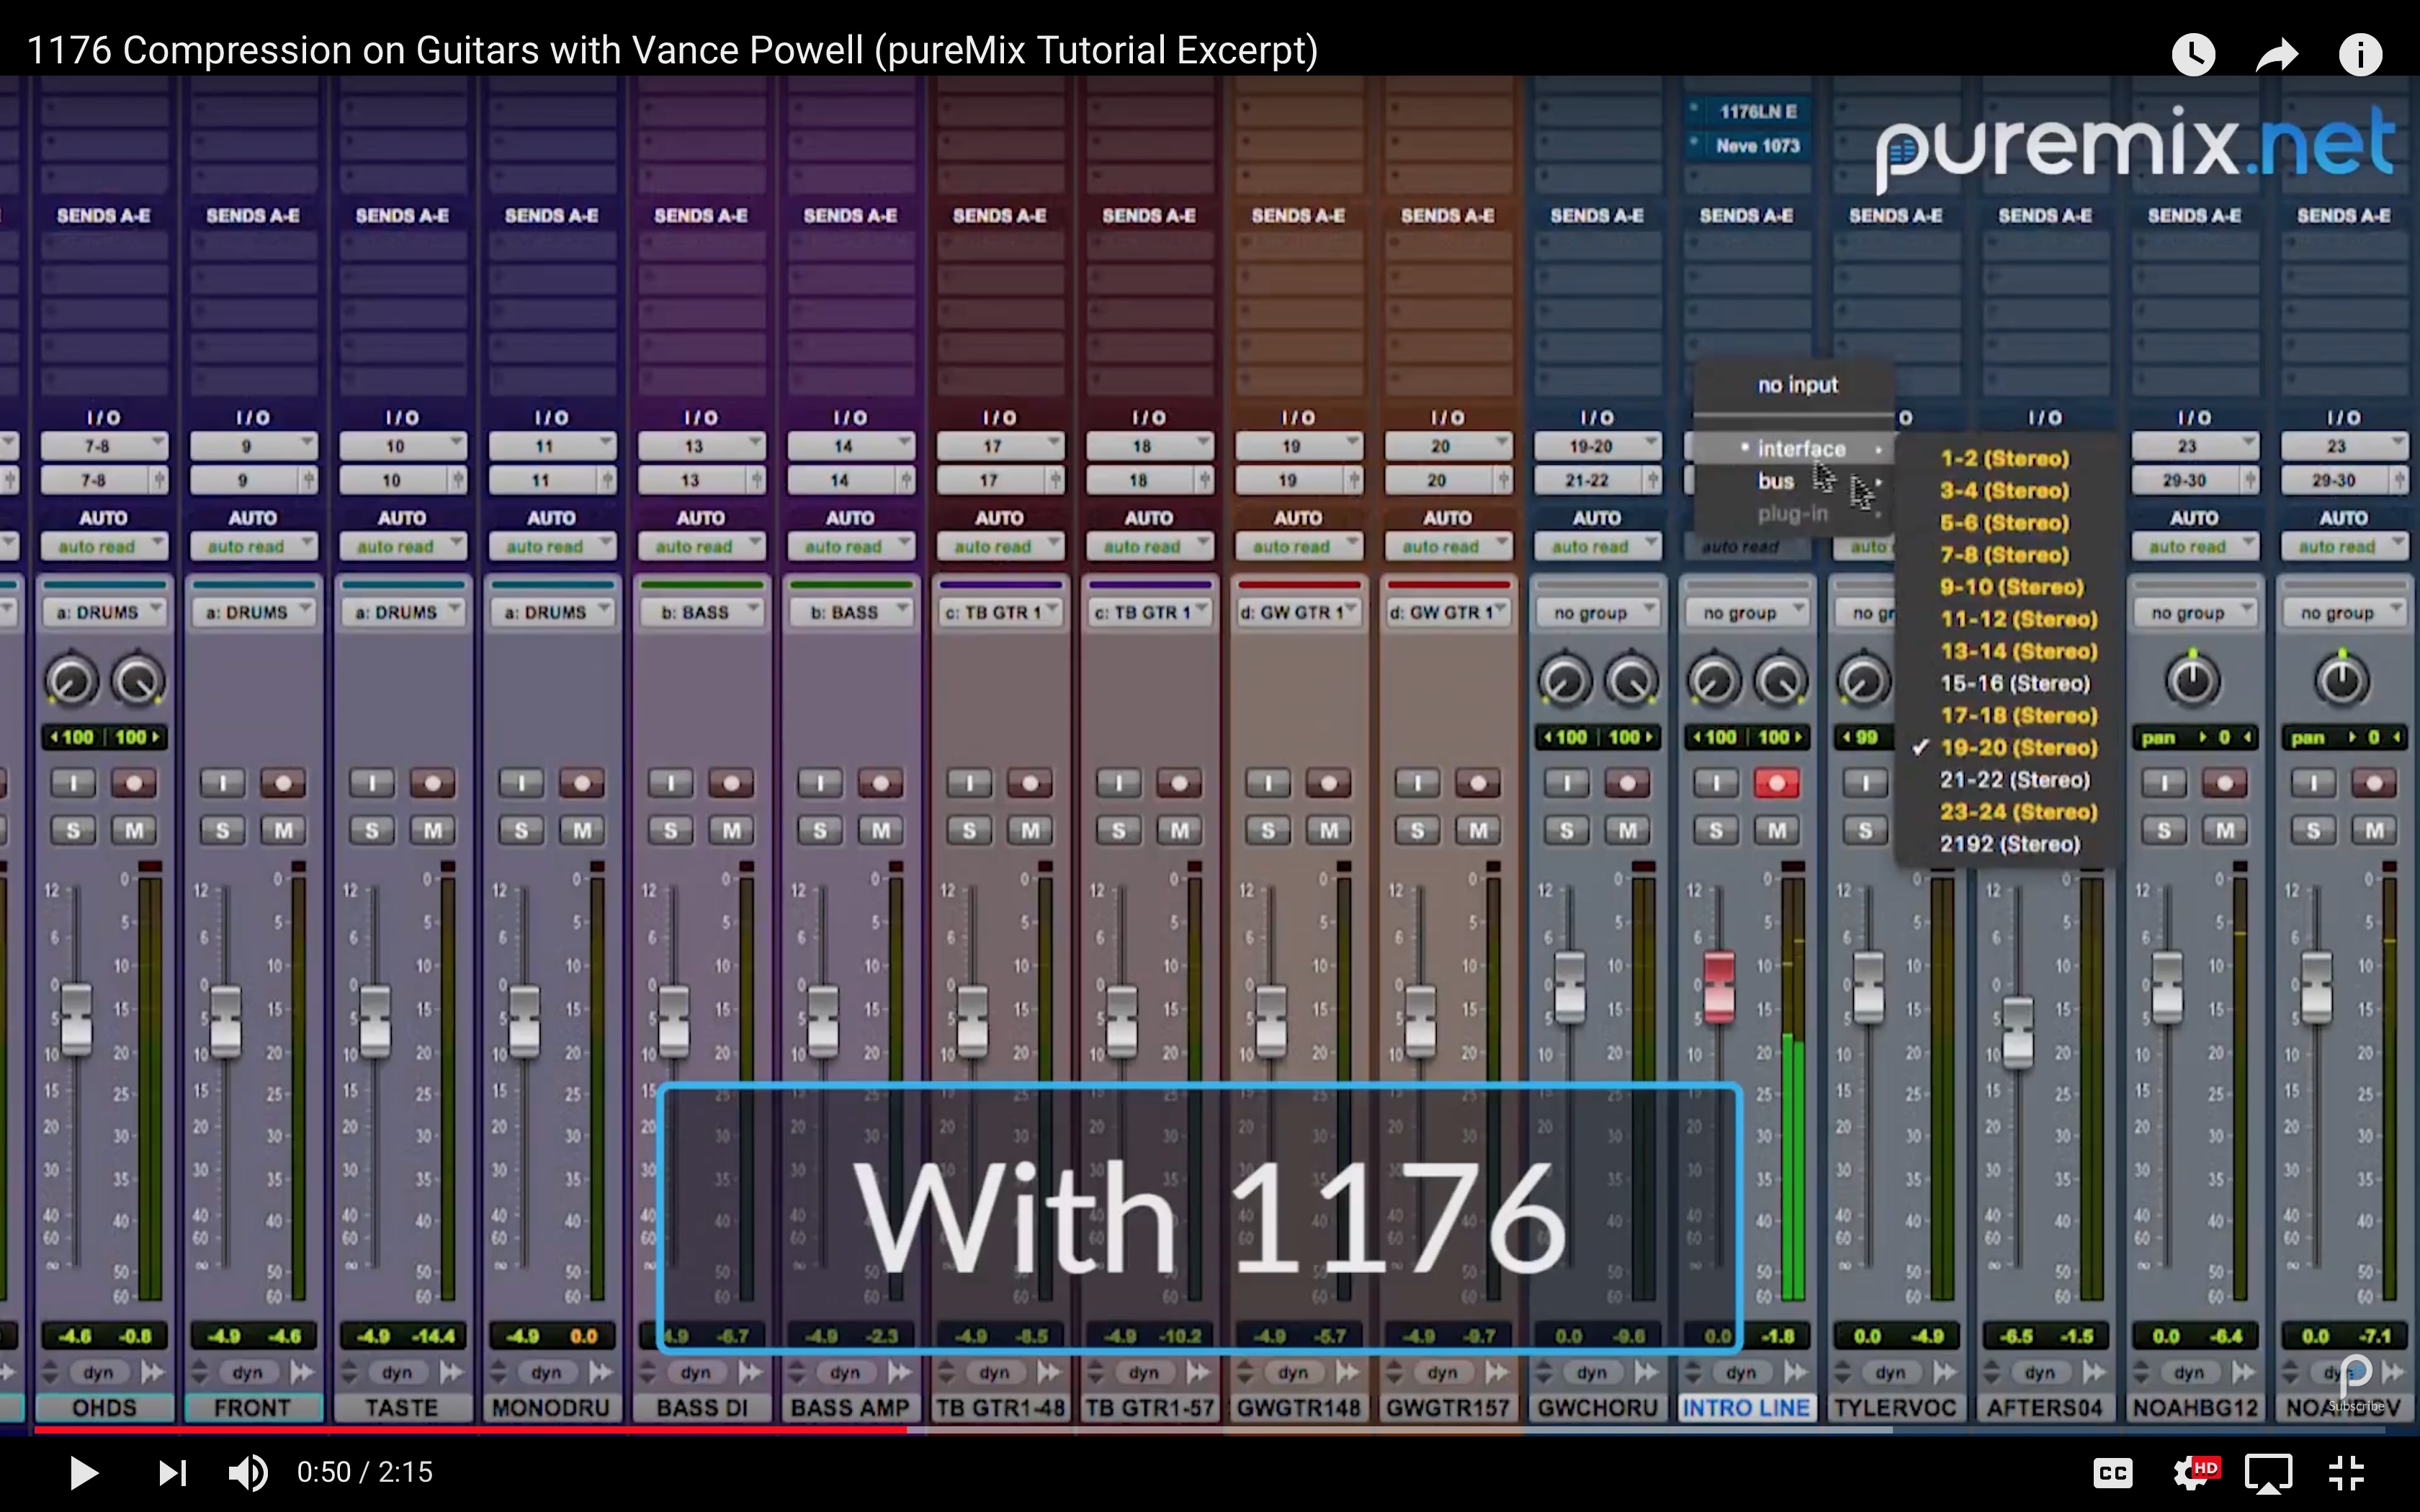Open OHDS input selector 7-8
This screenshot has width=2420, height=1512.
[104, 446]
